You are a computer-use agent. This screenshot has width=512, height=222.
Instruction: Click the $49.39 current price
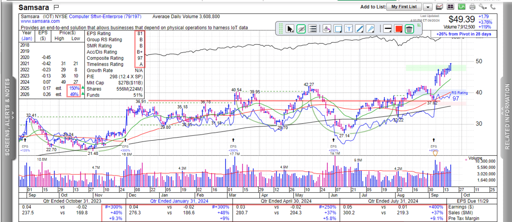tap(462, 19)
